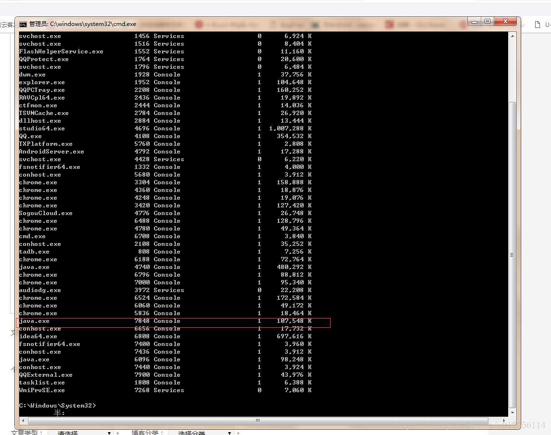Click the explorer.exe process name

42,82
